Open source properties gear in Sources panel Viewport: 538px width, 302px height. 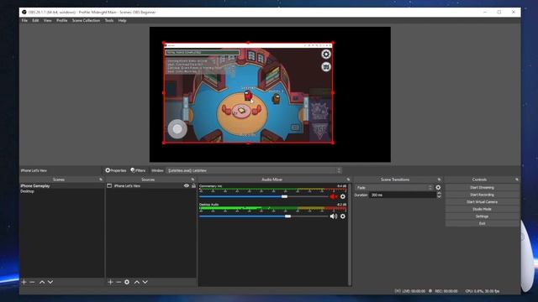127,282
